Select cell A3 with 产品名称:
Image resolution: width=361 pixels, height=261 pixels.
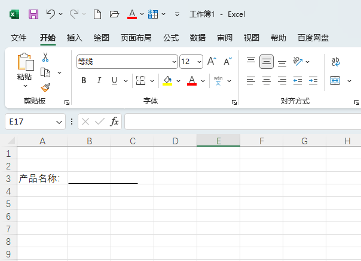42,178
